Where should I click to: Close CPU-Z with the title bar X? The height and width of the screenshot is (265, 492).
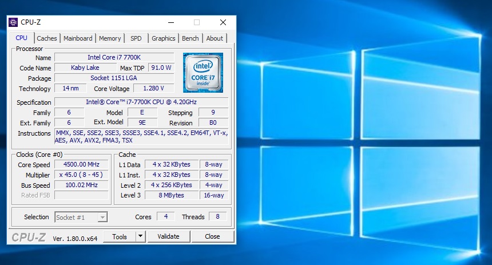click(x=223, y=22)
